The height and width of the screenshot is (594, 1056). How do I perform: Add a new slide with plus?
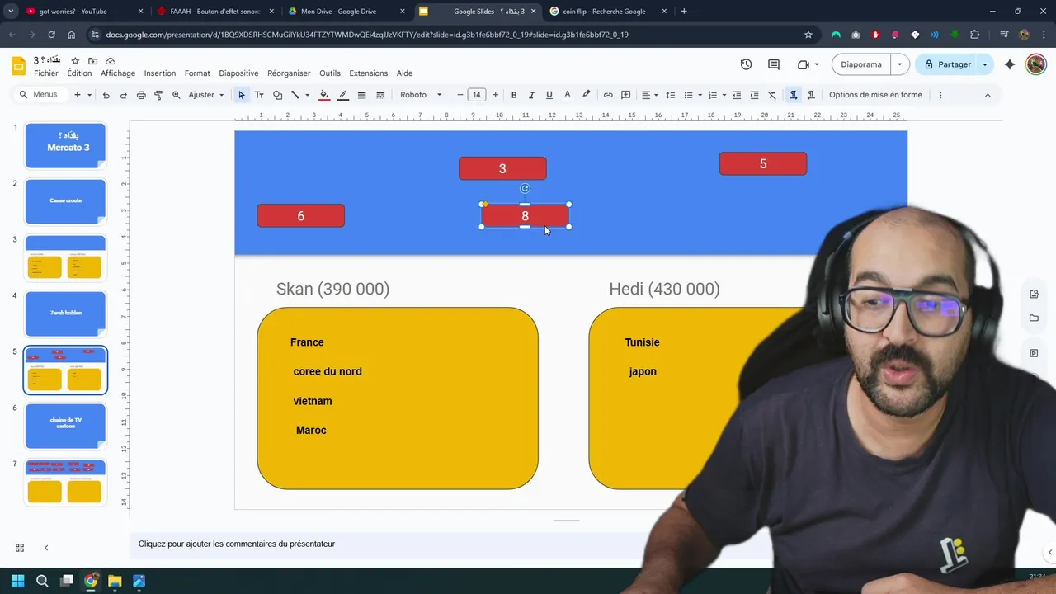pos(78,95)
